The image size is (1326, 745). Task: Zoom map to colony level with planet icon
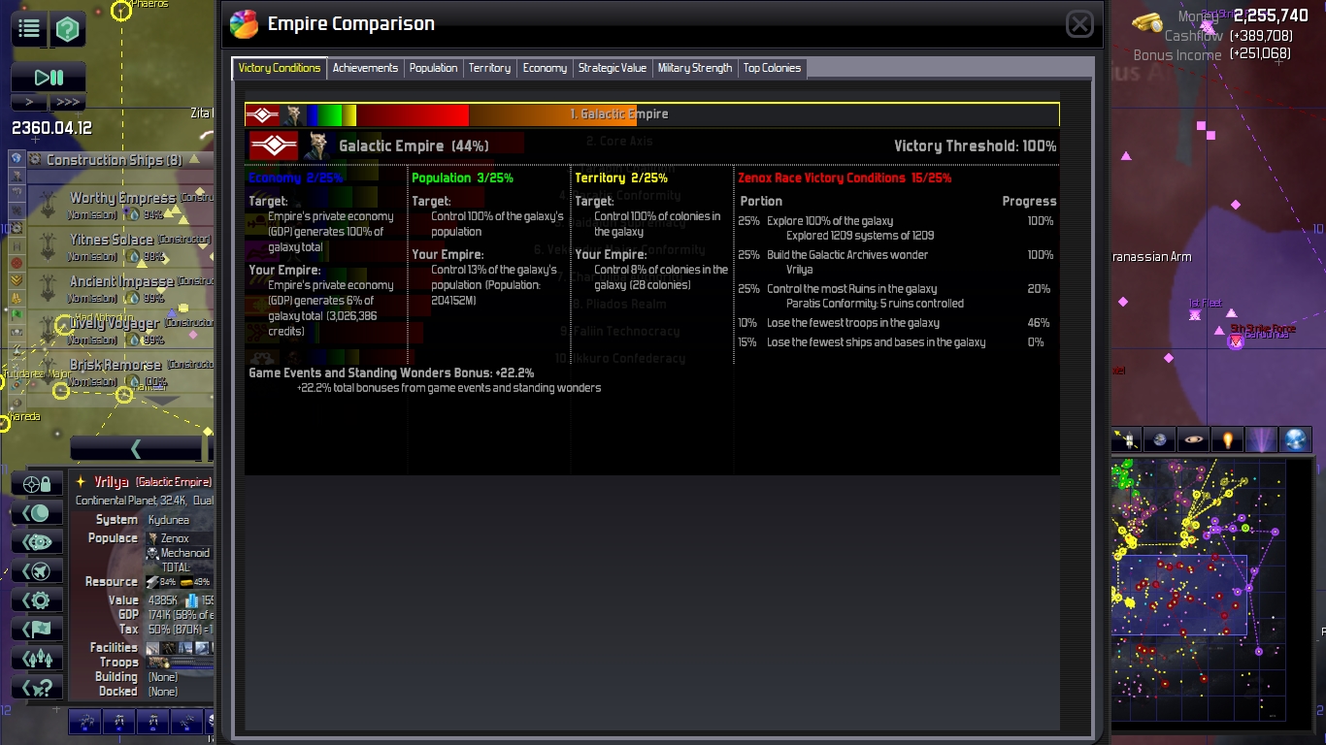tap(1160, 439)
